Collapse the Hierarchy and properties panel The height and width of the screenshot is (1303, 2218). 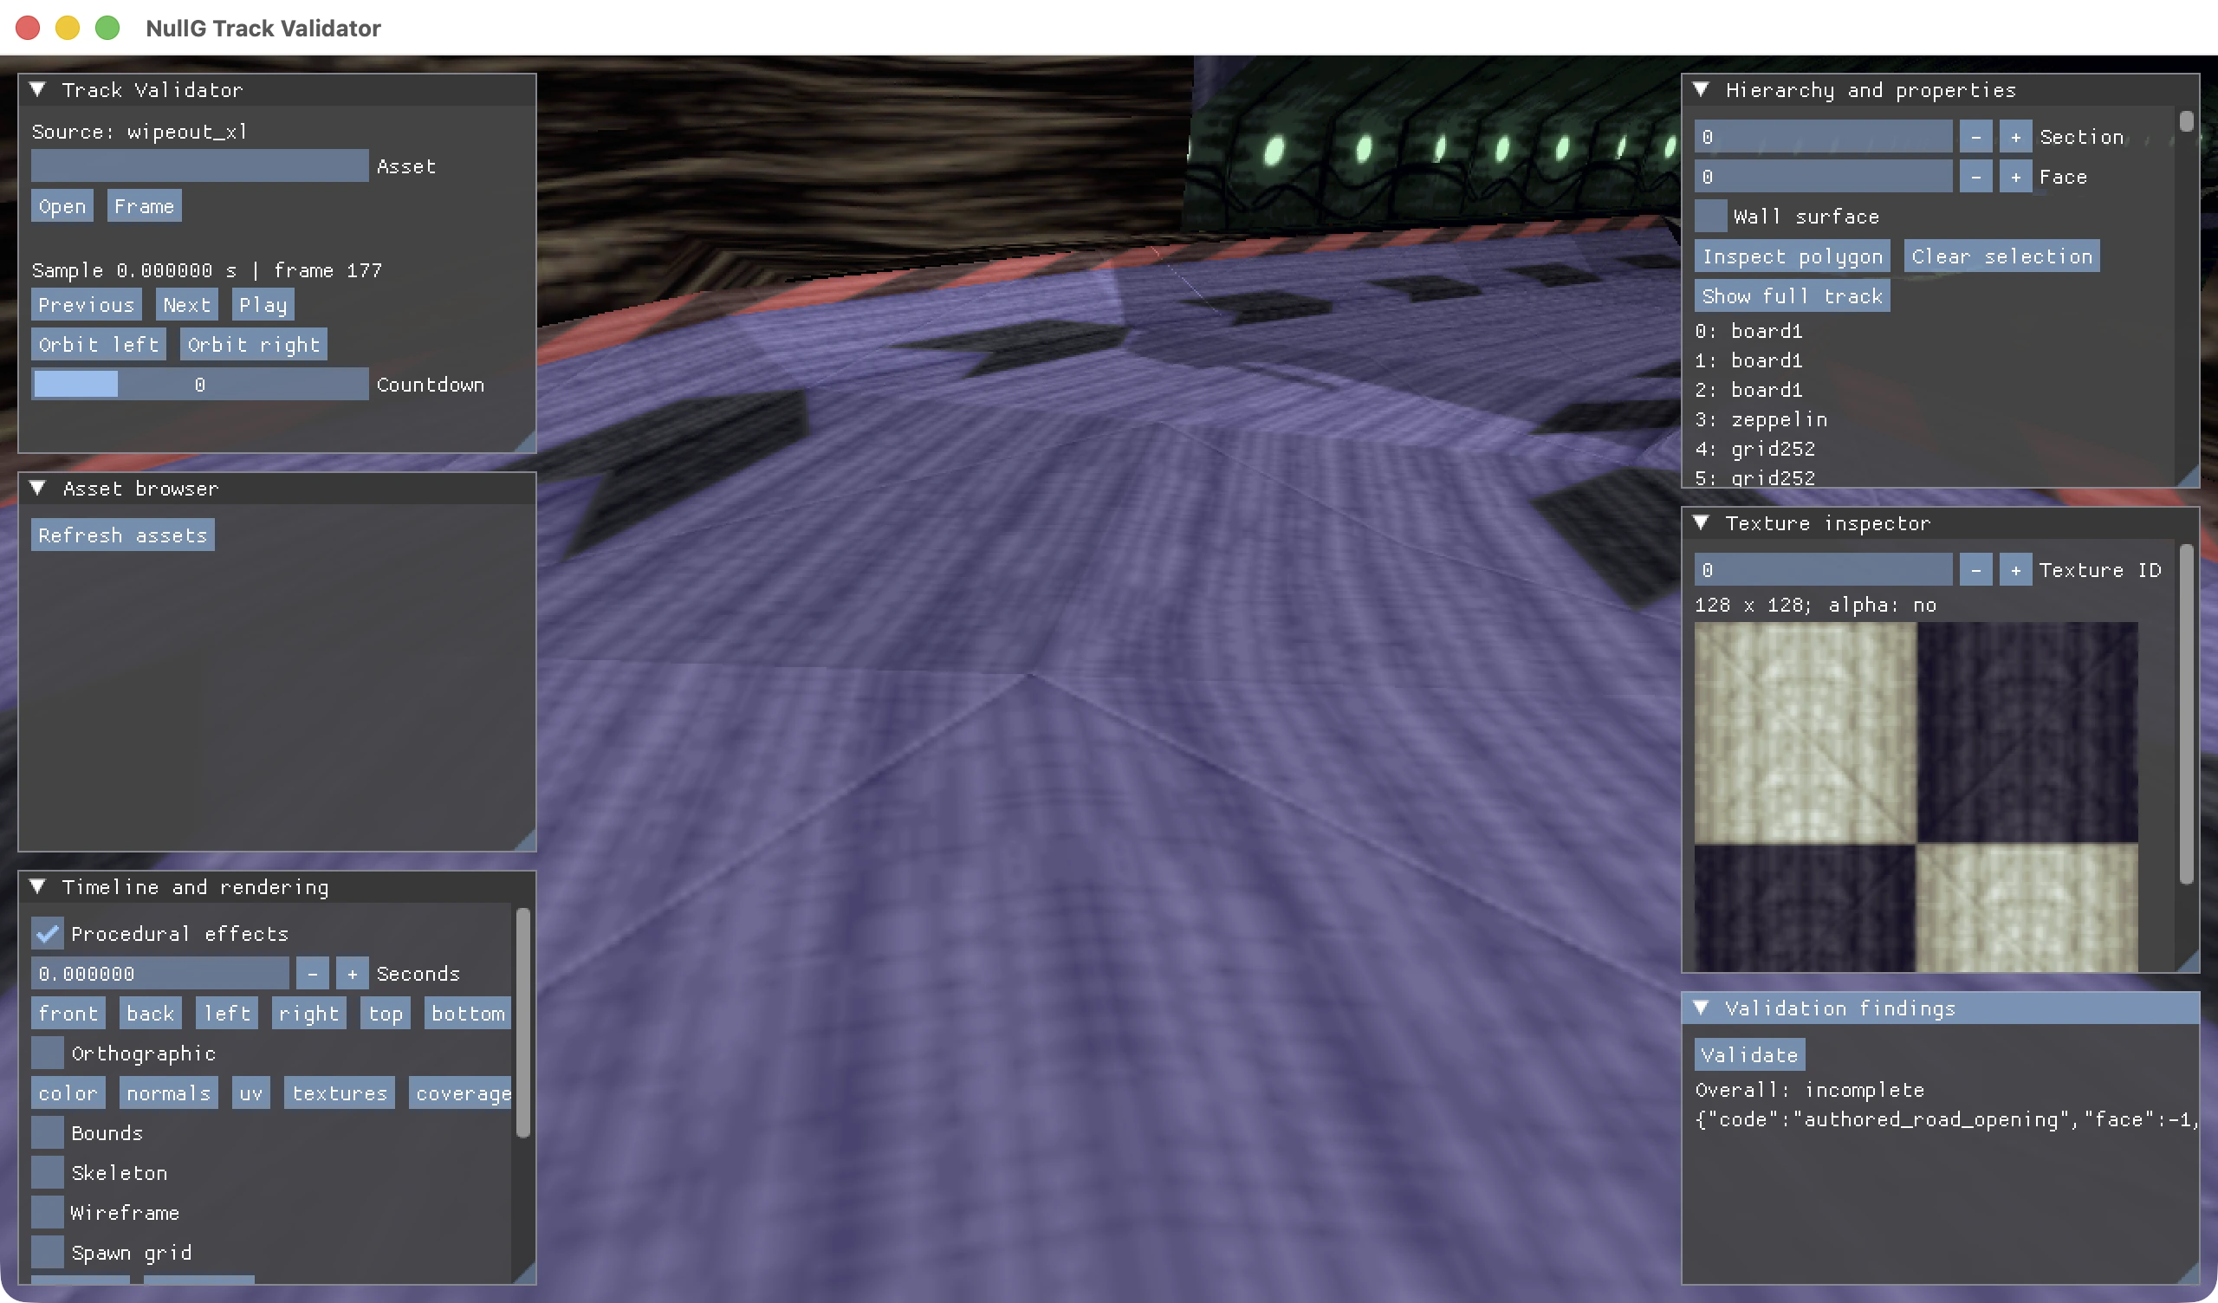1702,90
